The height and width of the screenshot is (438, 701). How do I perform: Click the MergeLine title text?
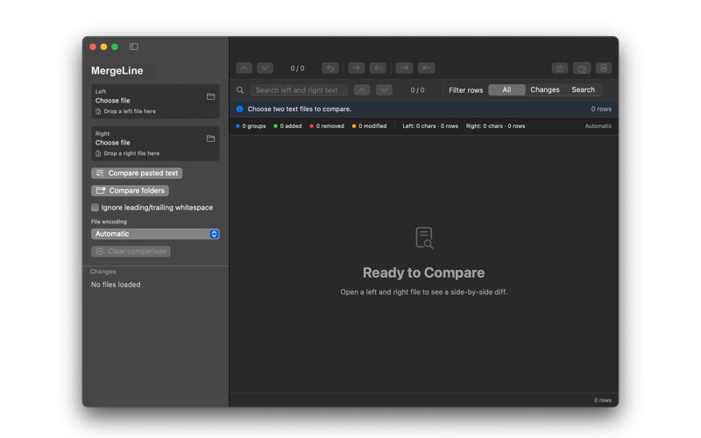point(117,71)
